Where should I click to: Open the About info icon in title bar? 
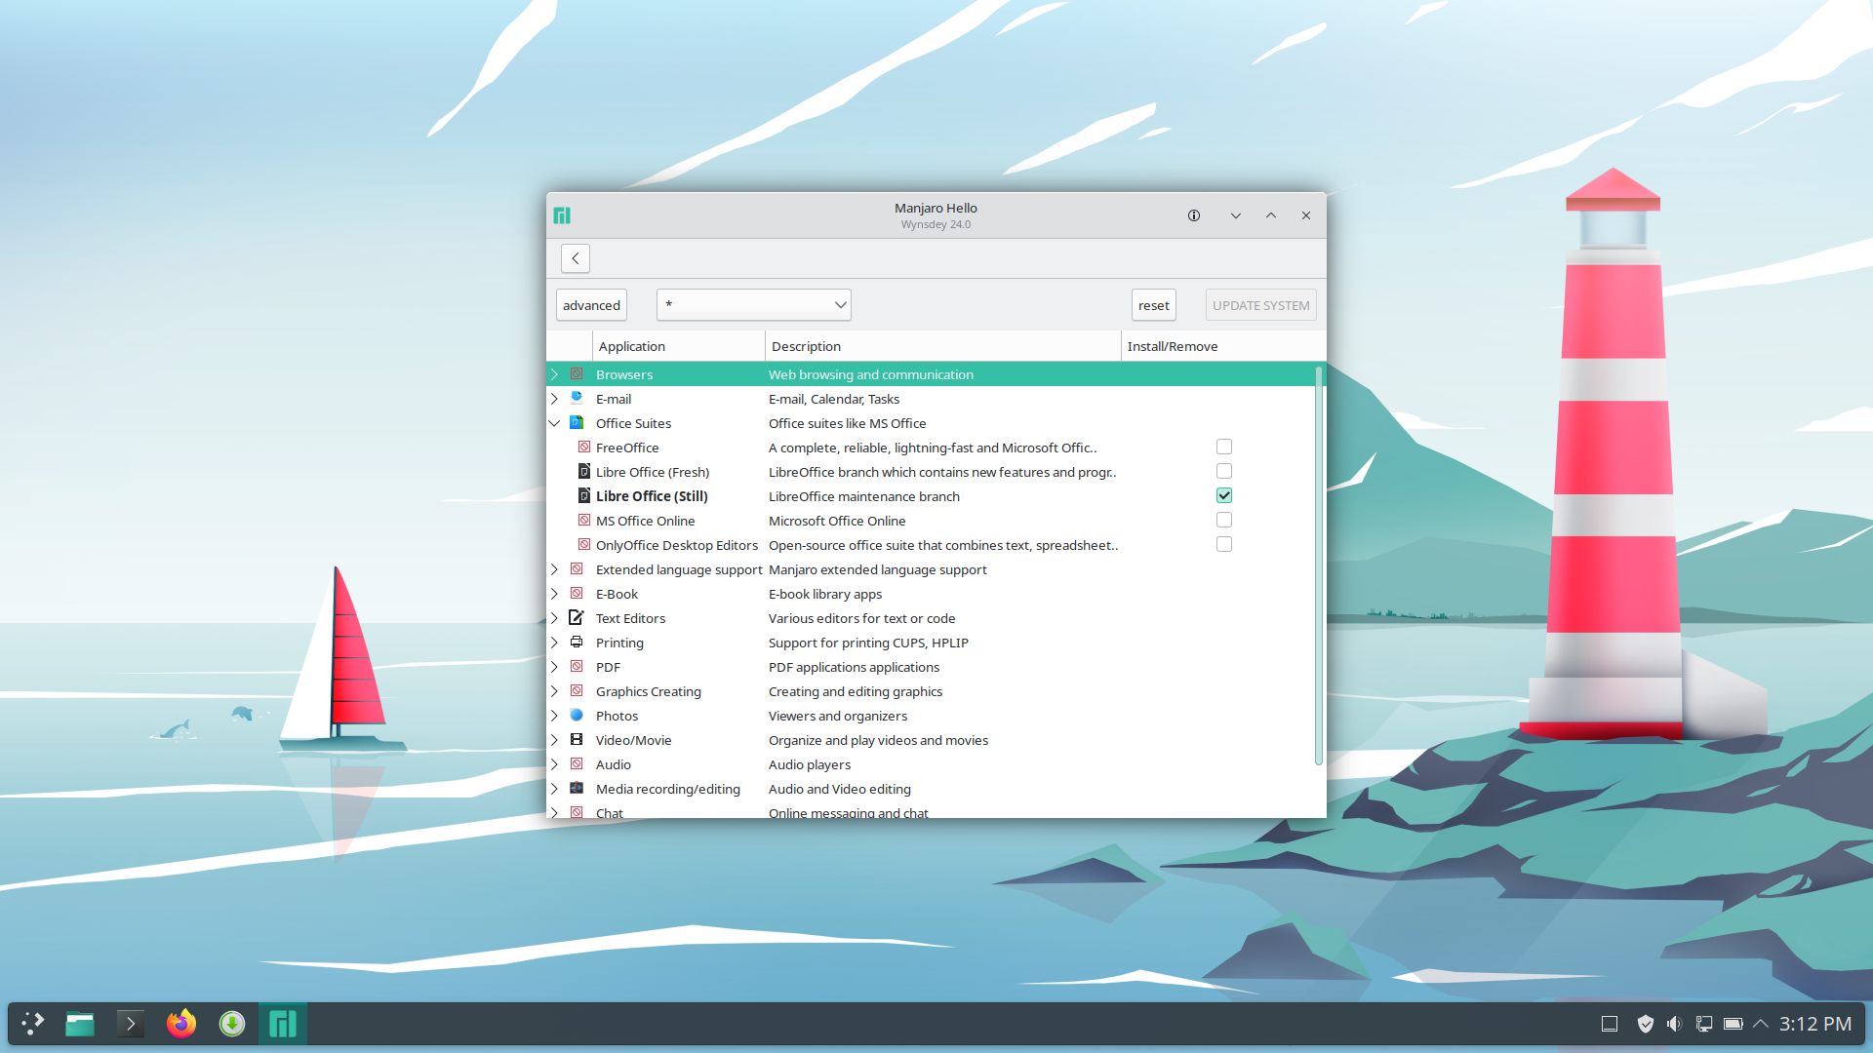(1194, 215)
